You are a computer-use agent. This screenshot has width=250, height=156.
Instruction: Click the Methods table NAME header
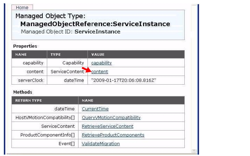[87, 101]
